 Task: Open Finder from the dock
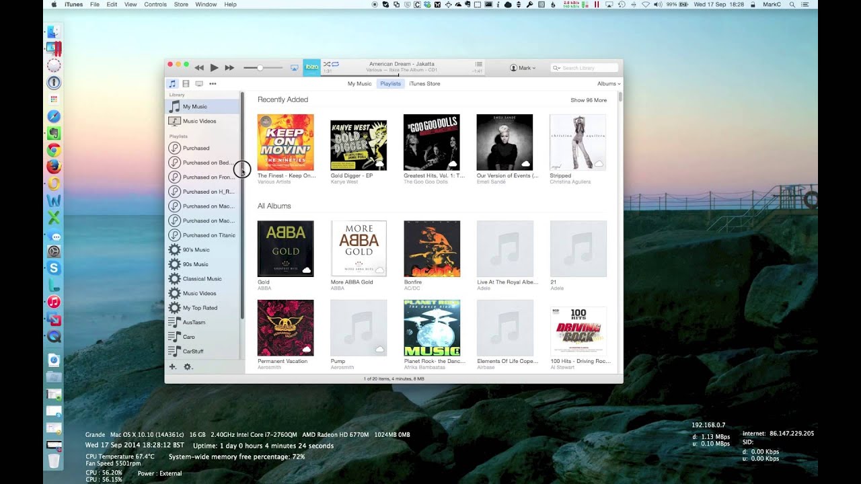click(54, 32)
